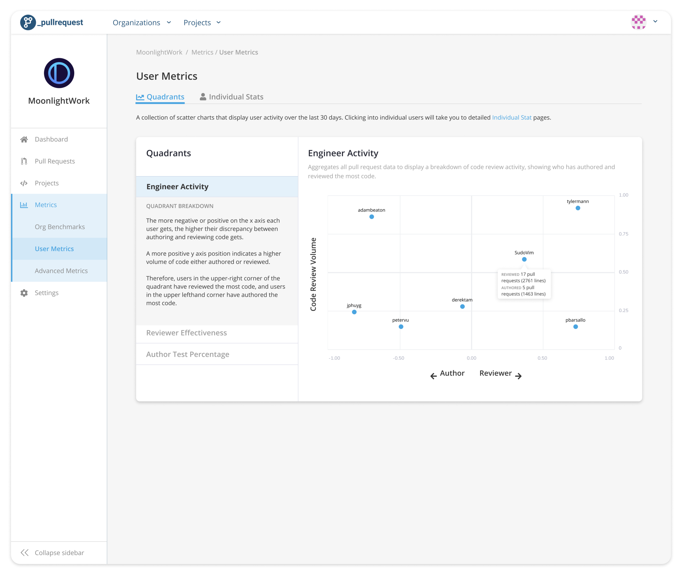
Task: Open Org Benchmarks in the sidebar
Action: coord(60,227)
